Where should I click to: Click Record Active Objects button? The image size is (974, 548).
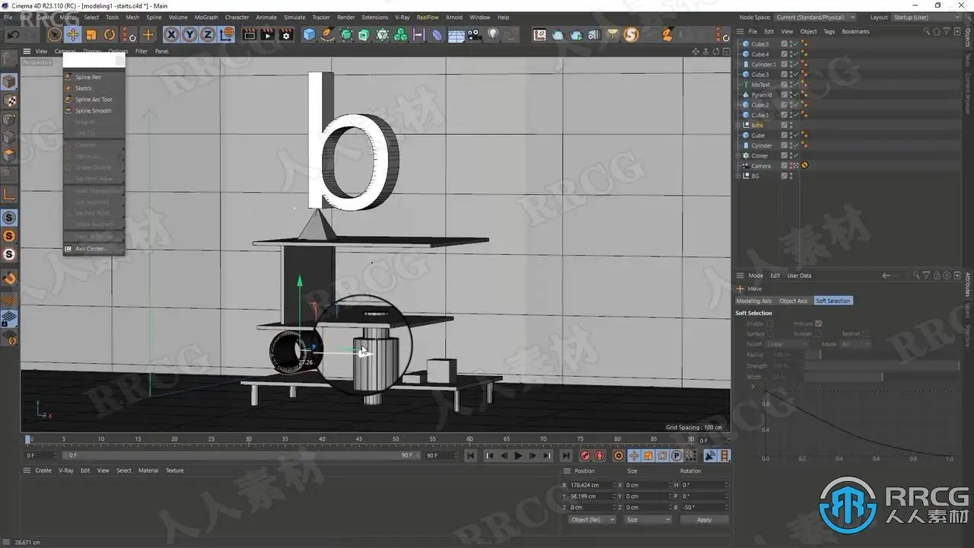coord(585,456)
